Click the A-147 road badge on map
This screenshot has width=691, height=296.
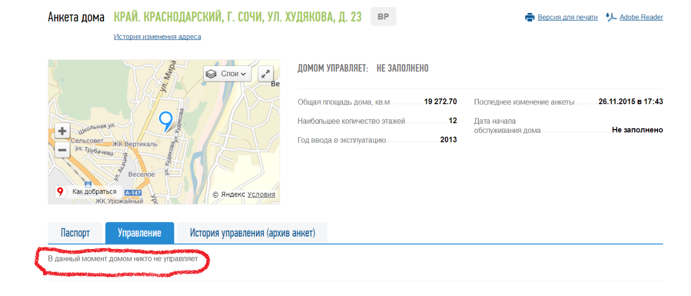click(x=132, y=192)
